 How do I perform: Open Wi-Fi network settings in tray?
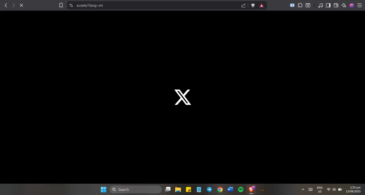[x=328, y=190]
